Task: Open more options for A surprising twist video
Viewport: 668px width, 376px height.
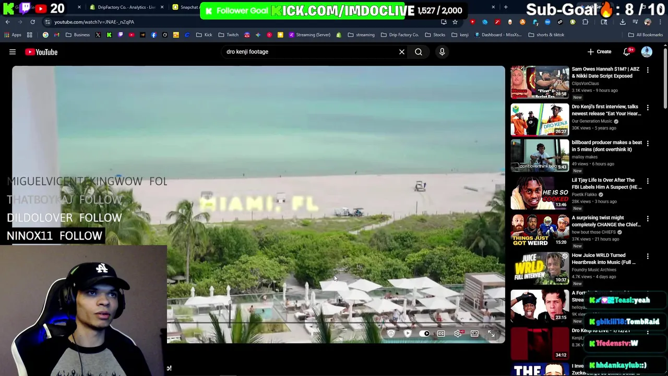Action: pos(648,218)
